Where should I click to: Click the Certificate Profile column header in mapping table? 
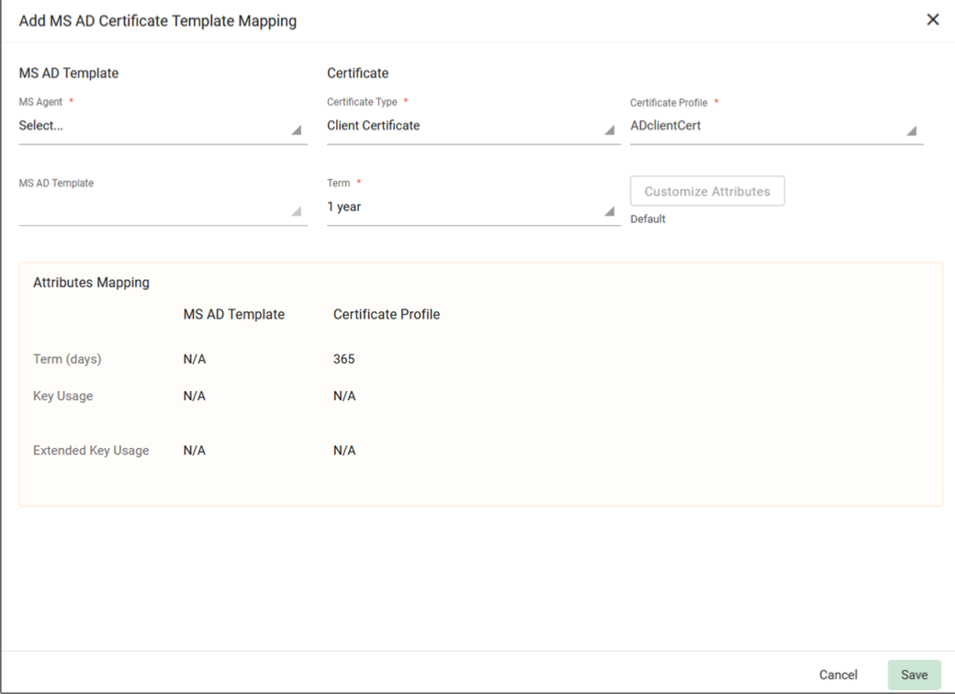387,315
